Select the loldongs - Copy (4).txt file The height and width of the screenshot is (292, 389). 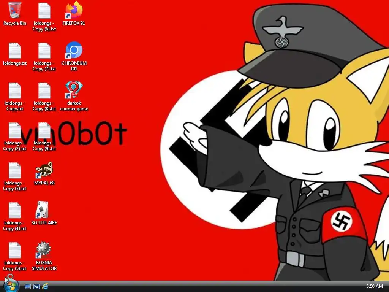pyautogui.click(x=15, y=216)
